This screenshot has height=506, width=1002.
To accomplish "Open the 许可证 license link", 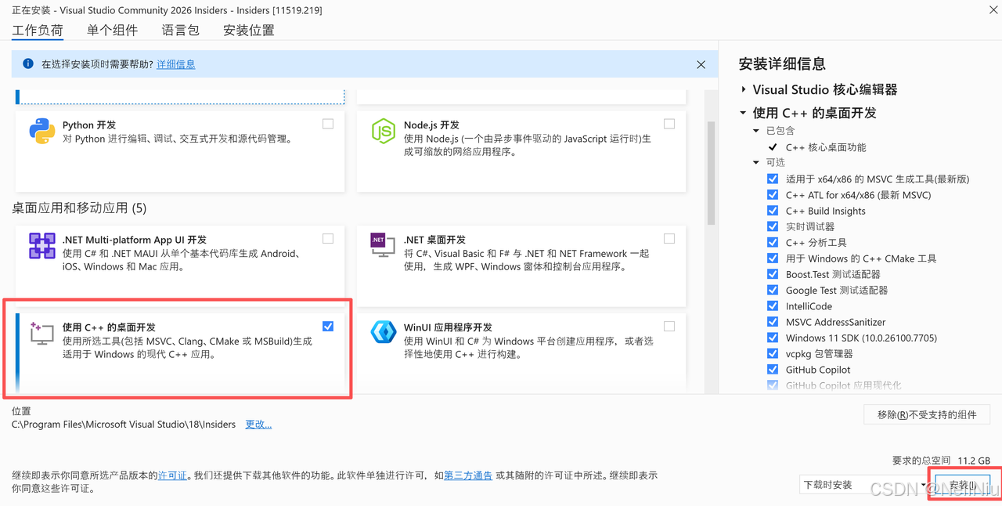I will point(172,475).
